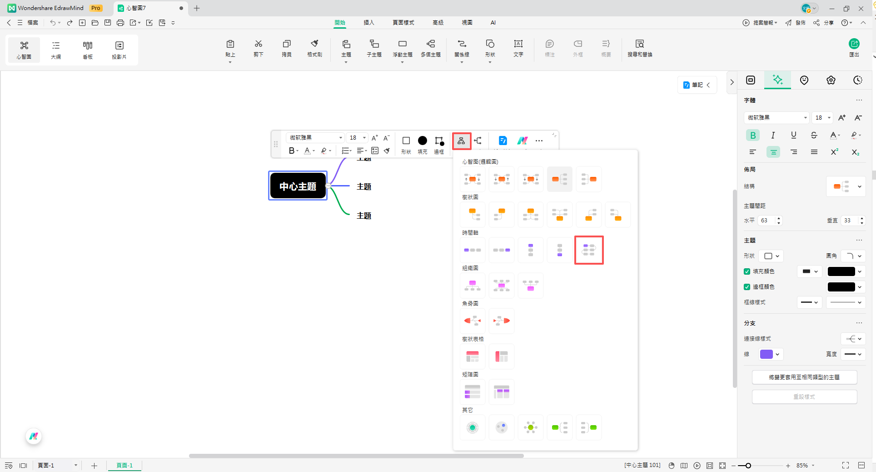Open Kanban (看板) view mode
This screenshot has width=876, height=472.
88,49
